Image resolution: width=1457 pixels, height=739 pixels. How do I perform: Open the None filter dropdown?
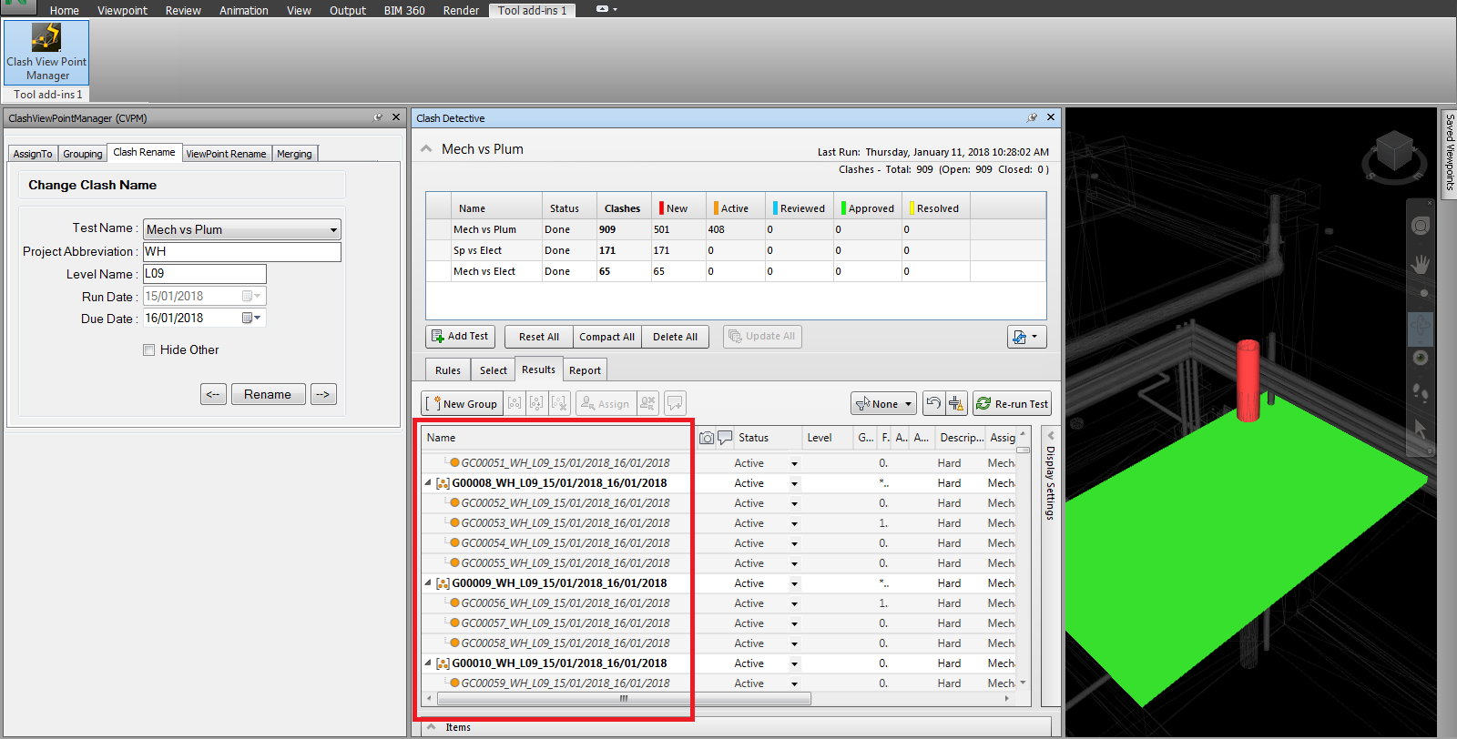883,403
